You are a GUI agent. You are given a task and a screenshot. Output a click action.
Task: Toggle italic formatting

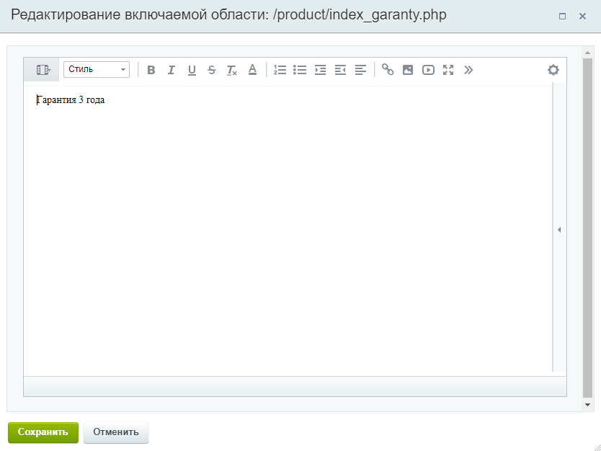pyautogui.click(x=172, y=70)
